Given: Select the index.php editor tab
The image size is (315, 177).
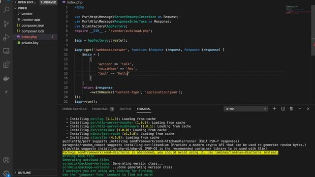Looking at the screenshot, I should point(72,2).
